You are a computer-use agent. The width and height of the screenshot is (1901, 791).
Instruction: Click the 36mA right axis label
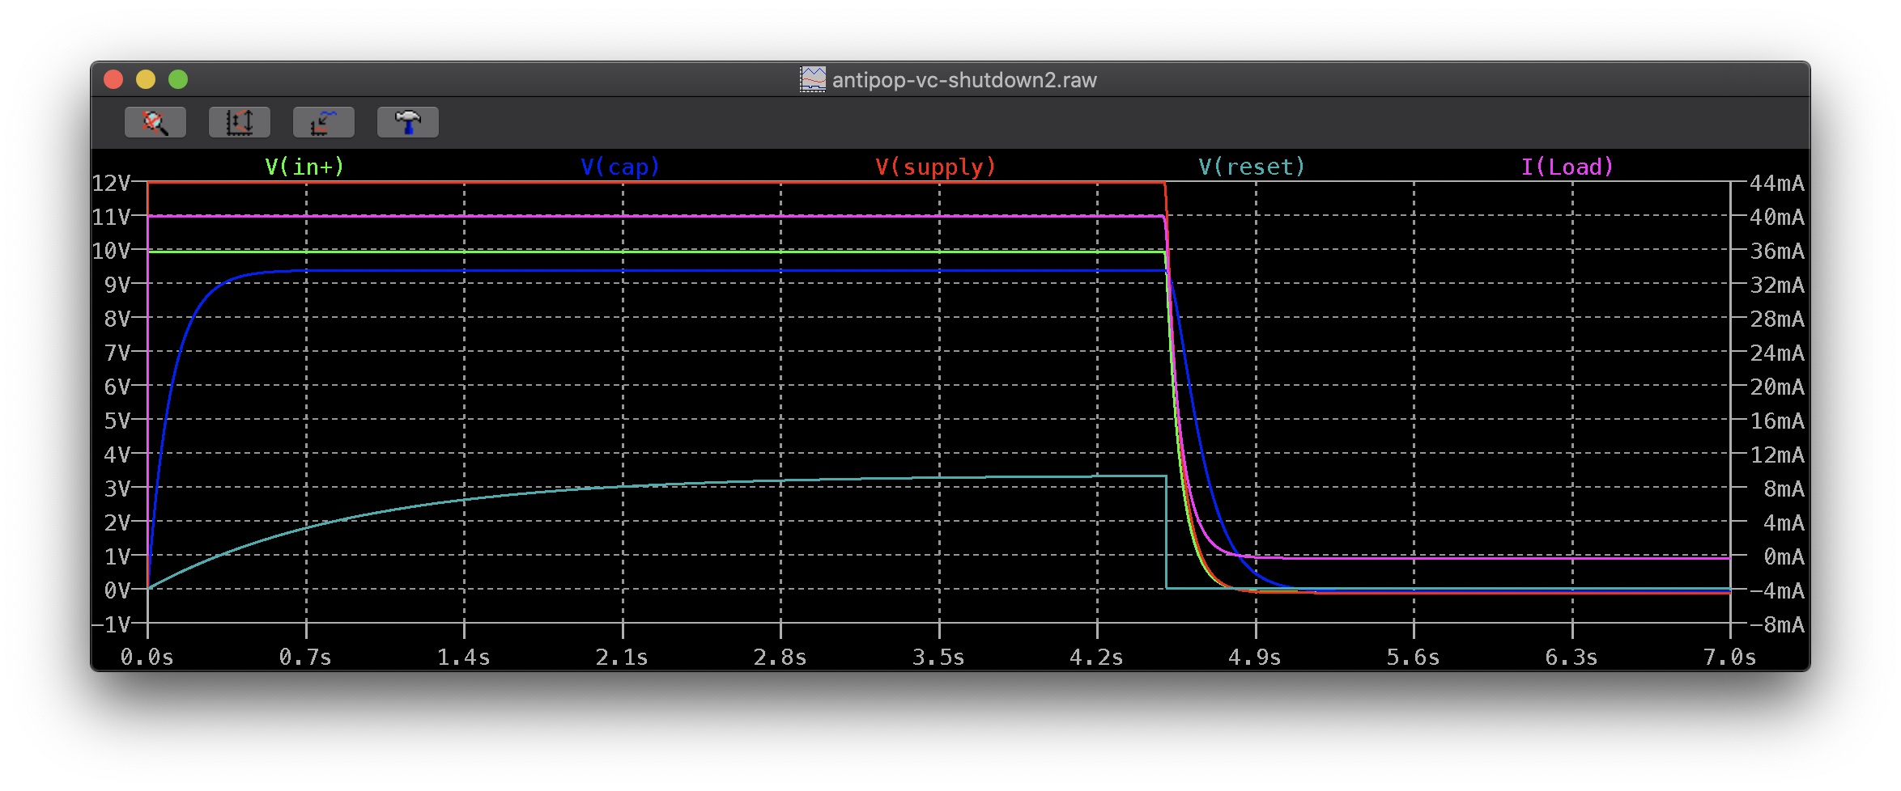coord(1777,251)
